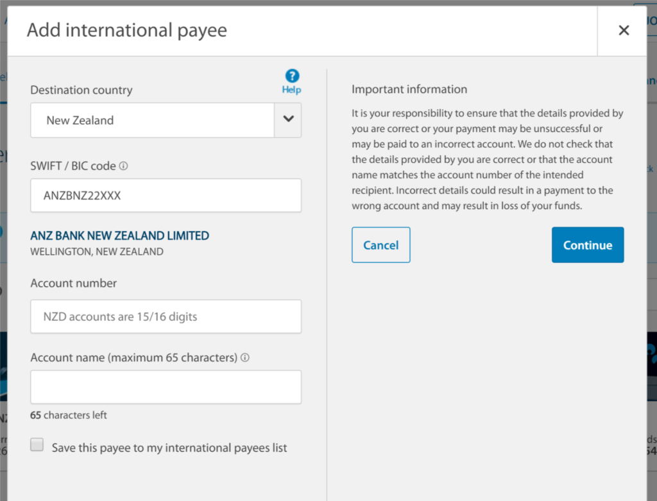Image resolution: width=657 pixels, height=501 pixels.
Task: Focus the SWIFT / BIC code field containing ANZBNZ22XXX
Action: 166,196
